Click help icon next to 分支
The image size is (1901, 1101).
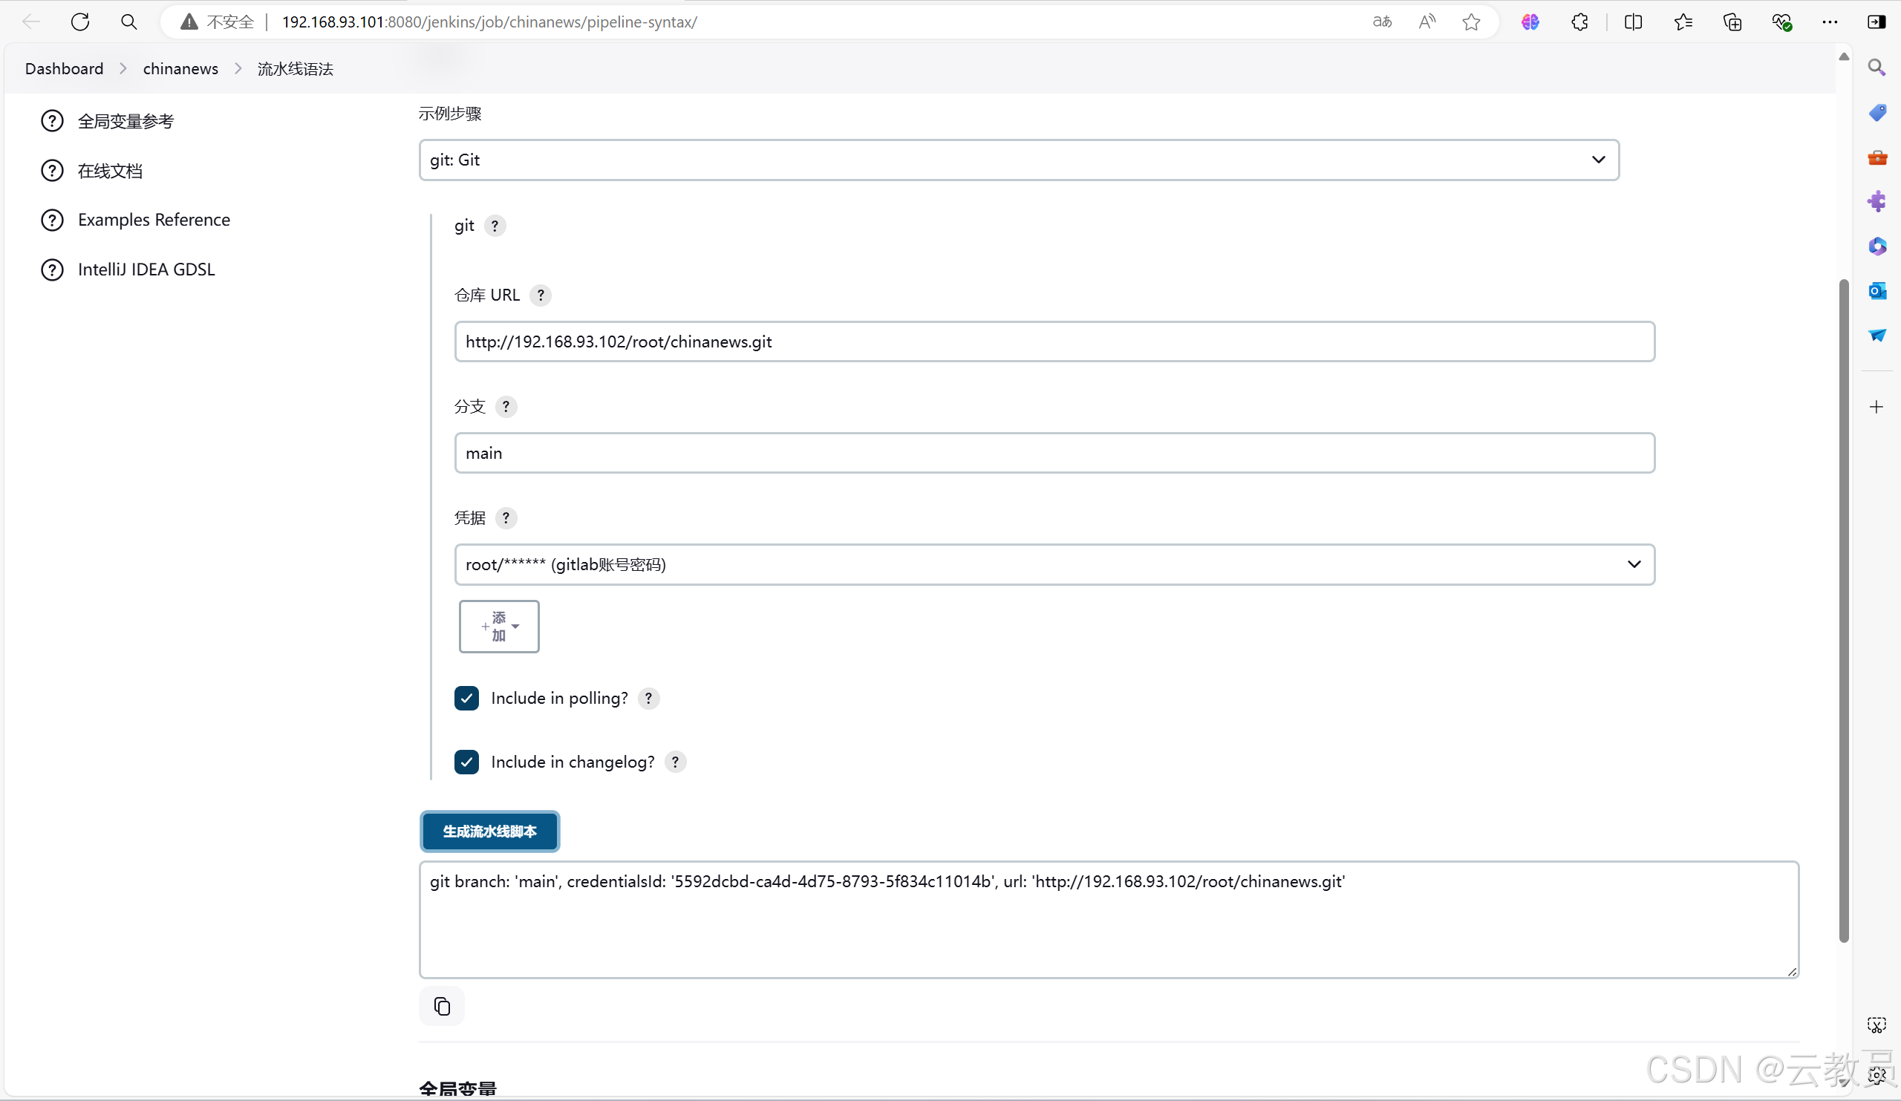pyautogui.click(x=506, y=406)
